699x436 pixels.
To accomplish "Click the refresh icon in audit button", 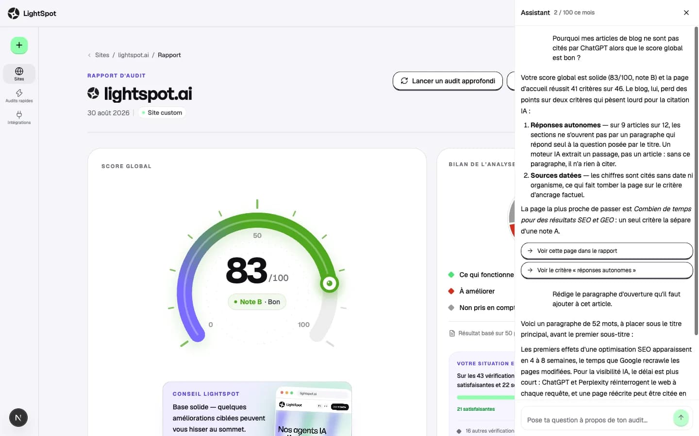I will coord(404,81).
